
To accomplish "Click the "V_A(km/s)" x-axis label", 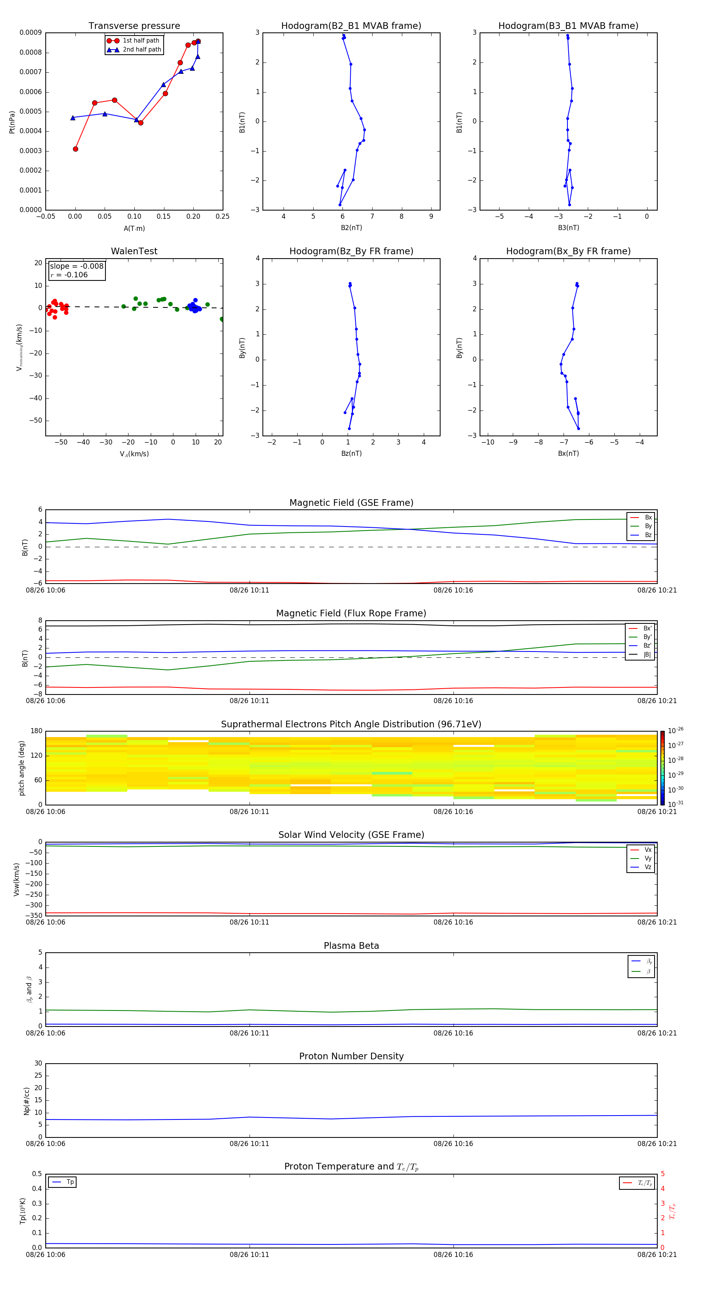I will (134, 454).
